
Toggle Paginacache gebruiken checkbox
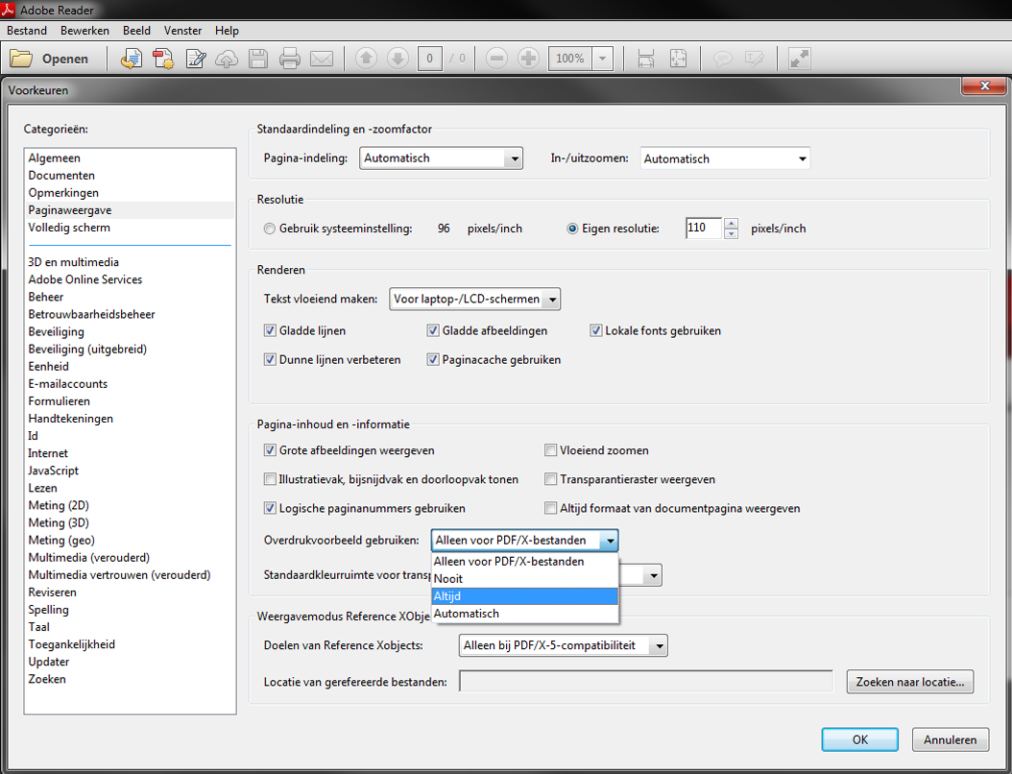click(432, 359)
